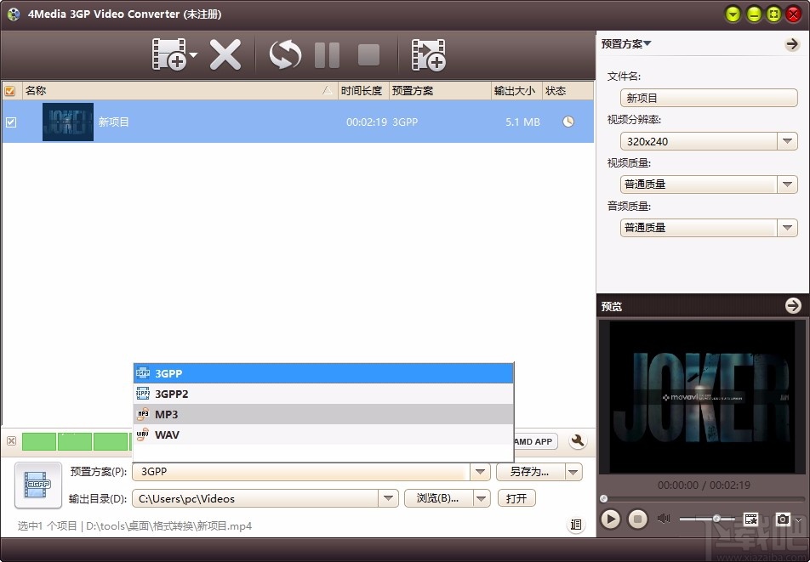This screenshot has height=562, width=810.
Task: Open the output directory dropdown
Action: coord(388,500)
